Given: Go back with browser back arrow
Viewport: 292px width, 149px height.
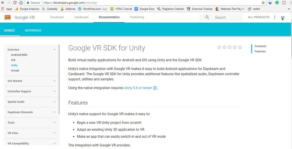Looking at the screenshot, I should tap(3, 3).
